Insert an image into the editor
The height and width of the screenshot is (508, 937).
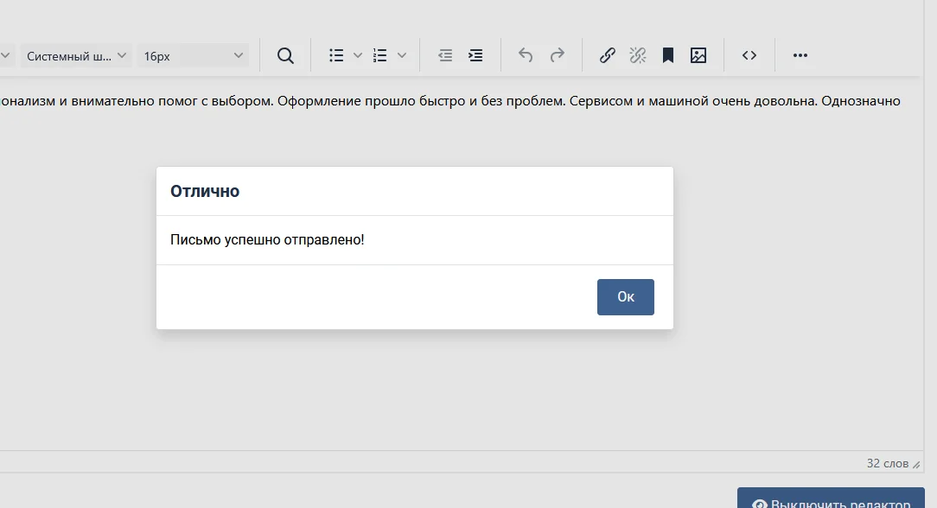coord(698,55)
